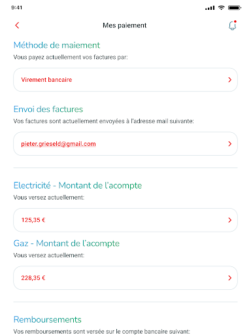
Task: Click chevron beside the pieter.grieseld@gmail.com address
Action: 229,144
